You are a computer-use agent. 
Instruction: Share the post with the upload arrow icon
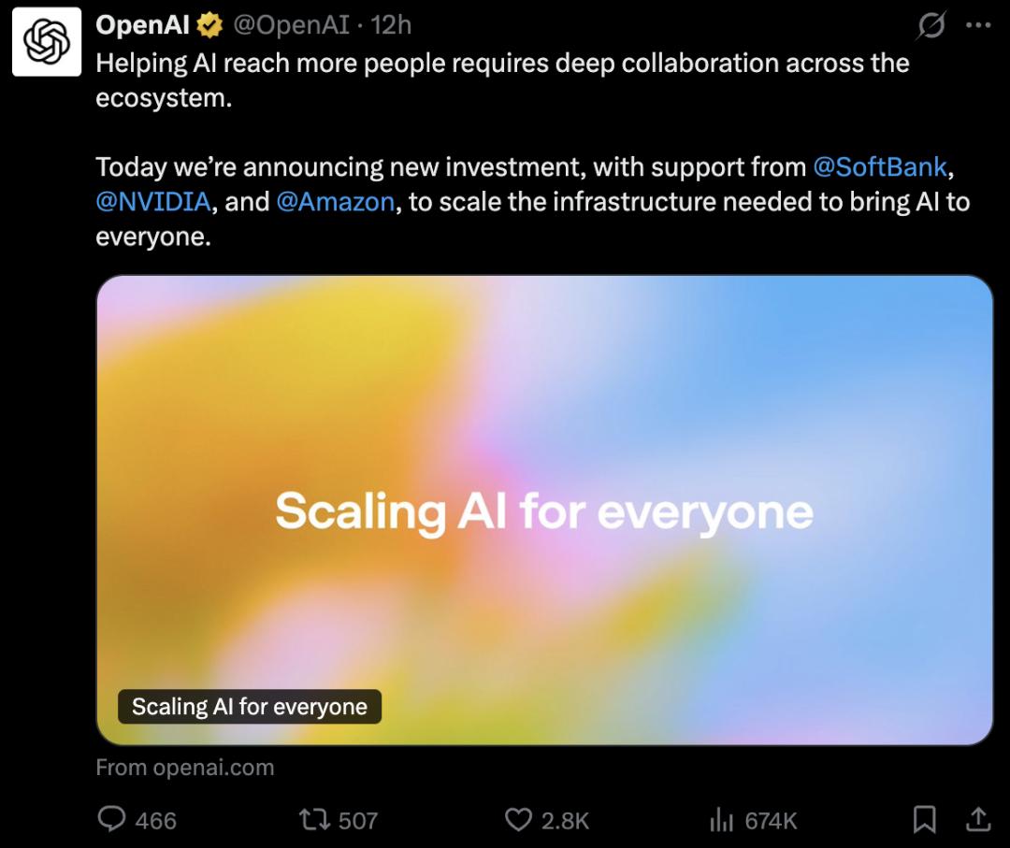point(977,820)
